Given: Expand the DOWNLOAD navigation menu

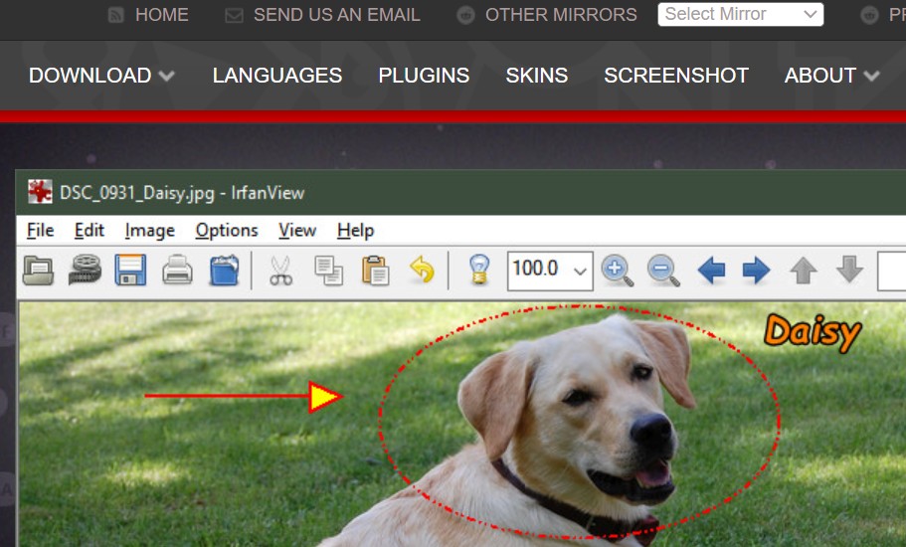Looking at the screenshot, I should [x=101, y=76].
